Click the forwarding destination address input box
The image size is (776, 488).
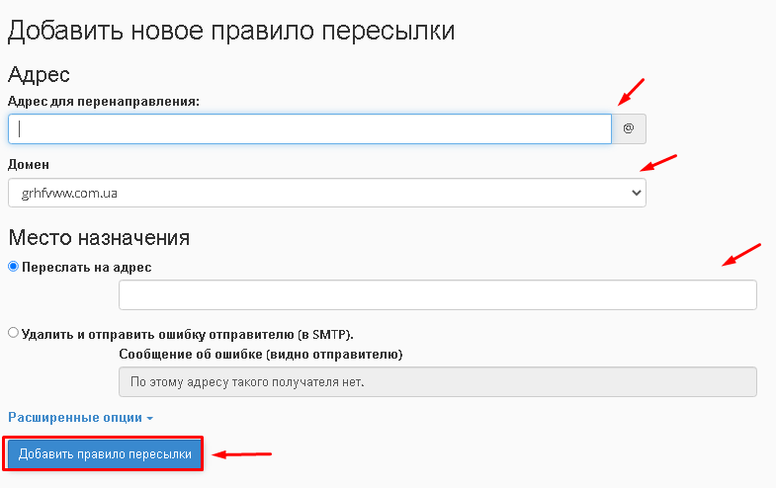[x=437, y=295]
